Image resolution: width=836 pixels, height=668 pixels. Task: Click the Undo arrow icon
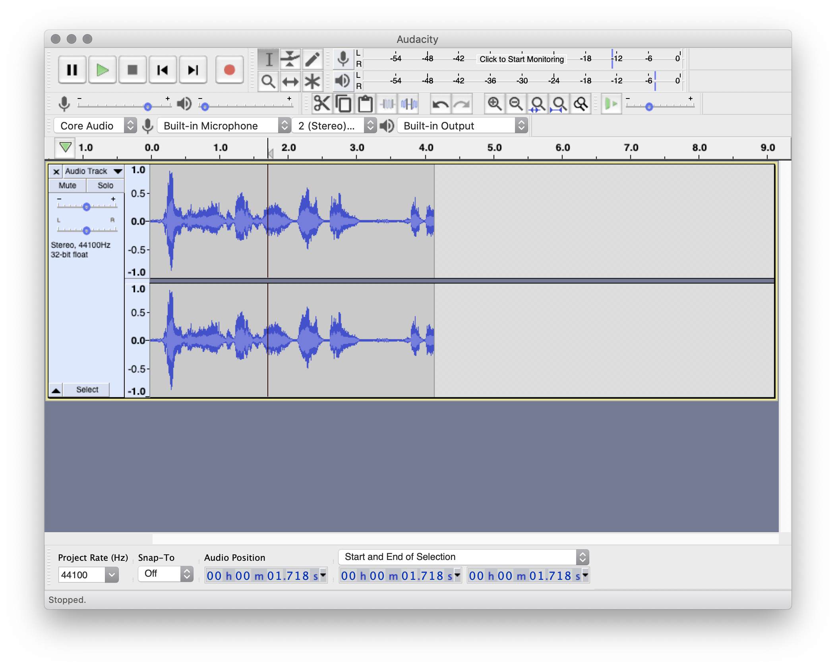pos(440,104)
